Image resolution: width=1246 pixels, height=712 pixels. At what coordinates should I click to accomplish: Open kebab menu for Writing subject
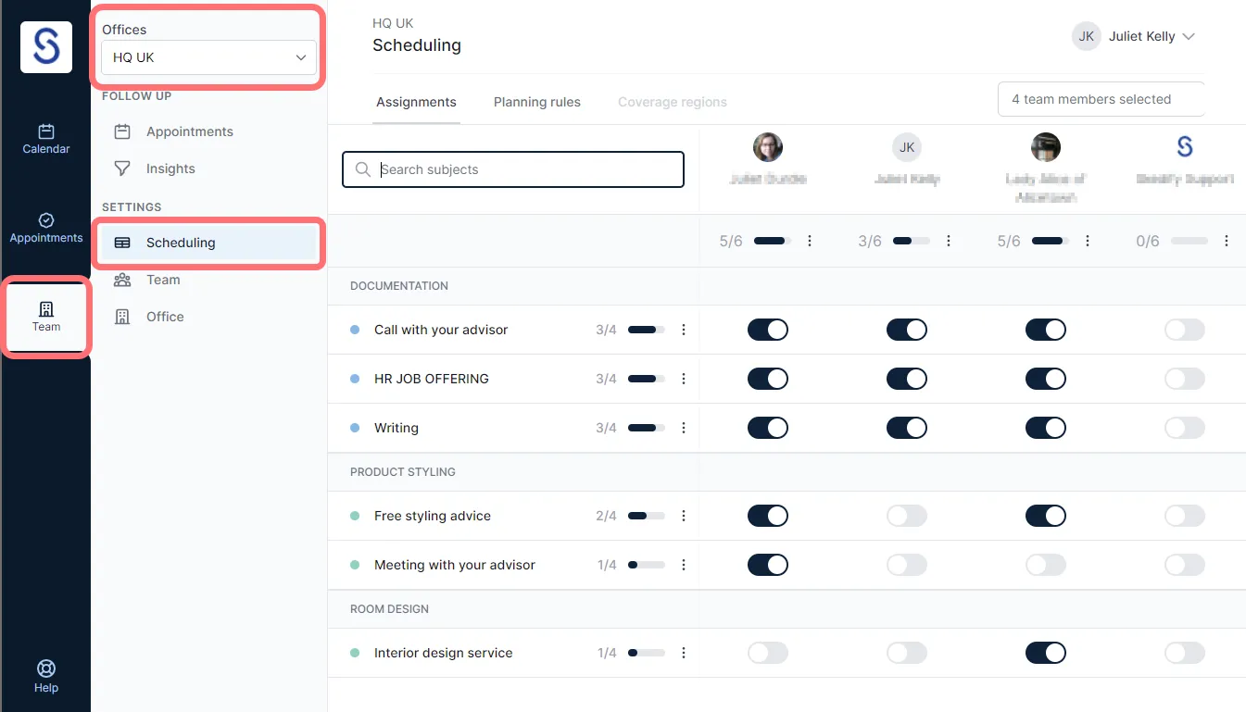tap(684, 428)
